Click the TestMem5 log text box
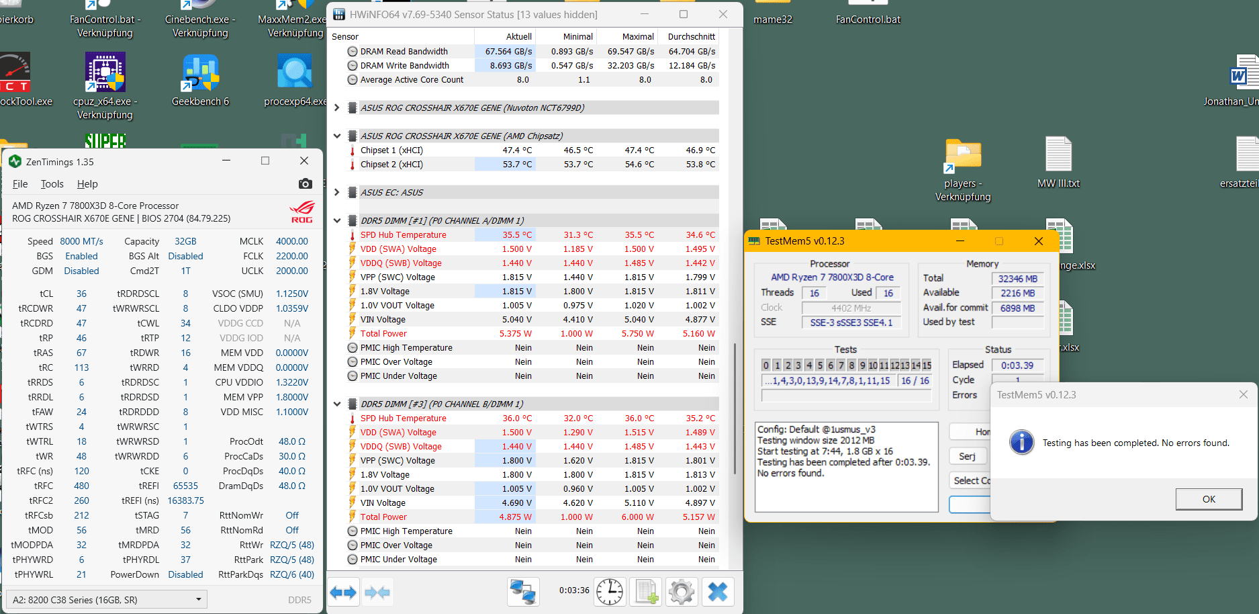 pos(846,467)
